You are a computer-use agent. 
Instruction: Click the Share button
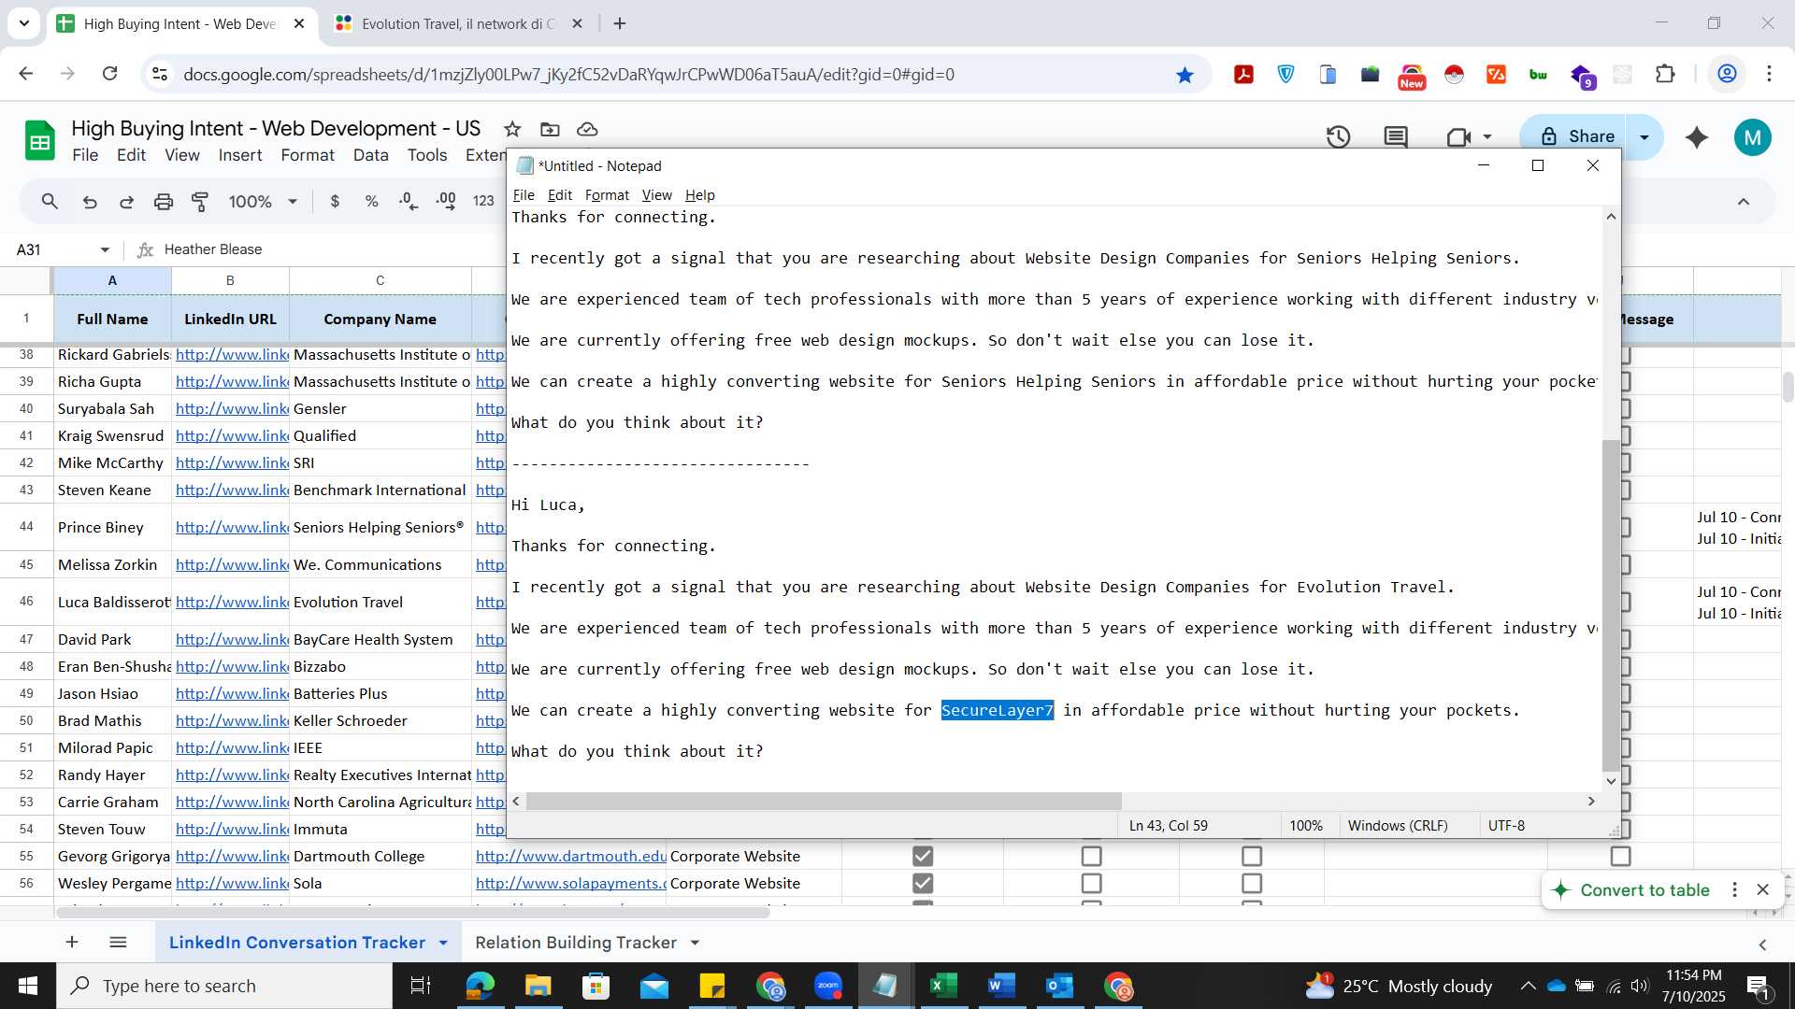[x=1577, y=137]
